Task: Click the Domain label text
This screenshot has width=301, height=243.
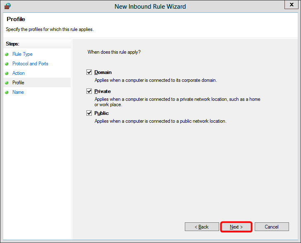Action: 103,72
